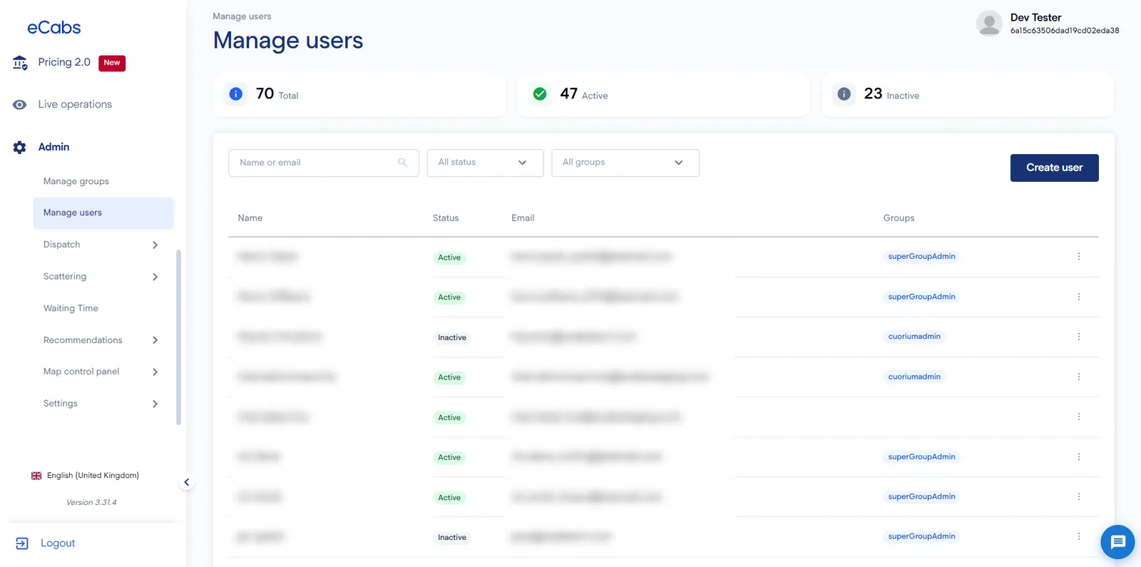Expand the Scattering submenu chevron

tap(155, 277)
